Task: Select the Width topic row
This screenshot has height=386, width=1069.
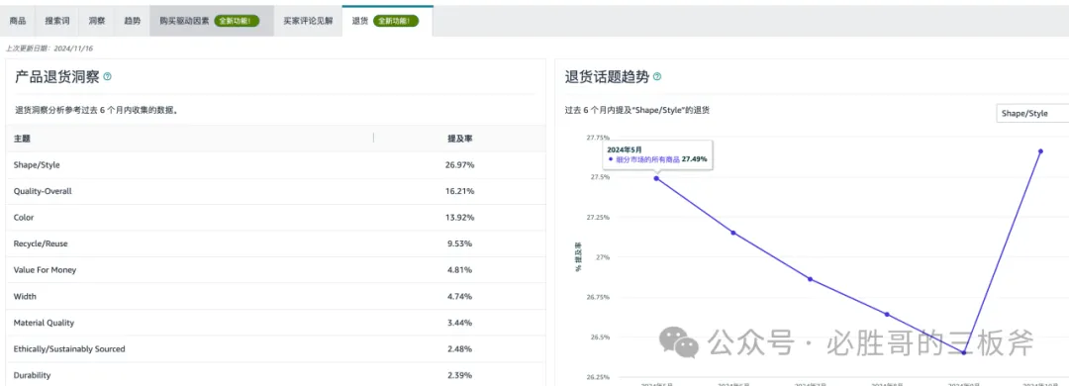Action: point(275,297)
